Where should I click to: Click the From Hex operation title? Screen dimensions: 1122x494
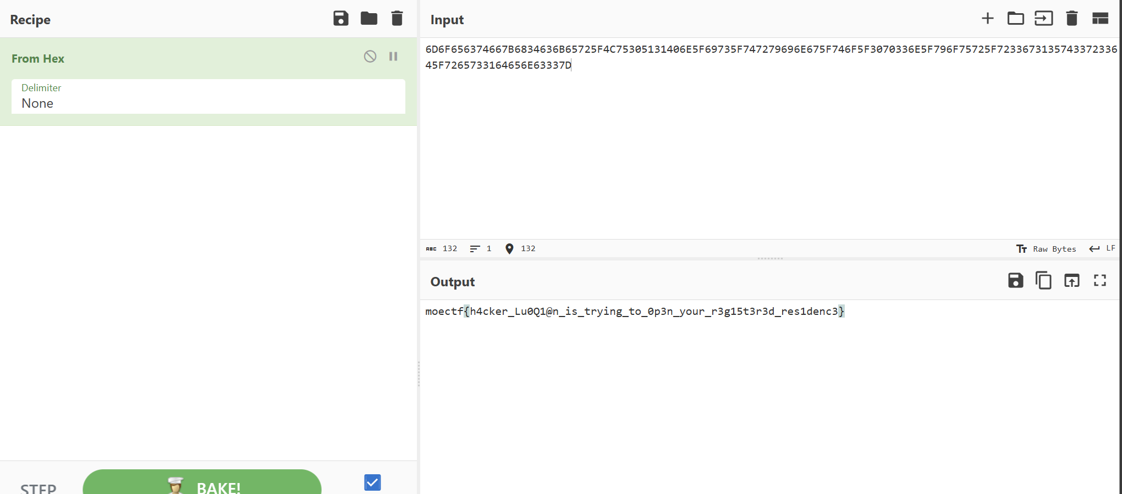pyautogui.click(x=38, y=59)
